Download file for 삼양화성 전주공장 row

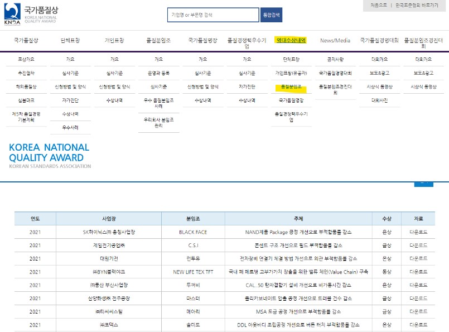pyautogui.click(x=418, y=299)
